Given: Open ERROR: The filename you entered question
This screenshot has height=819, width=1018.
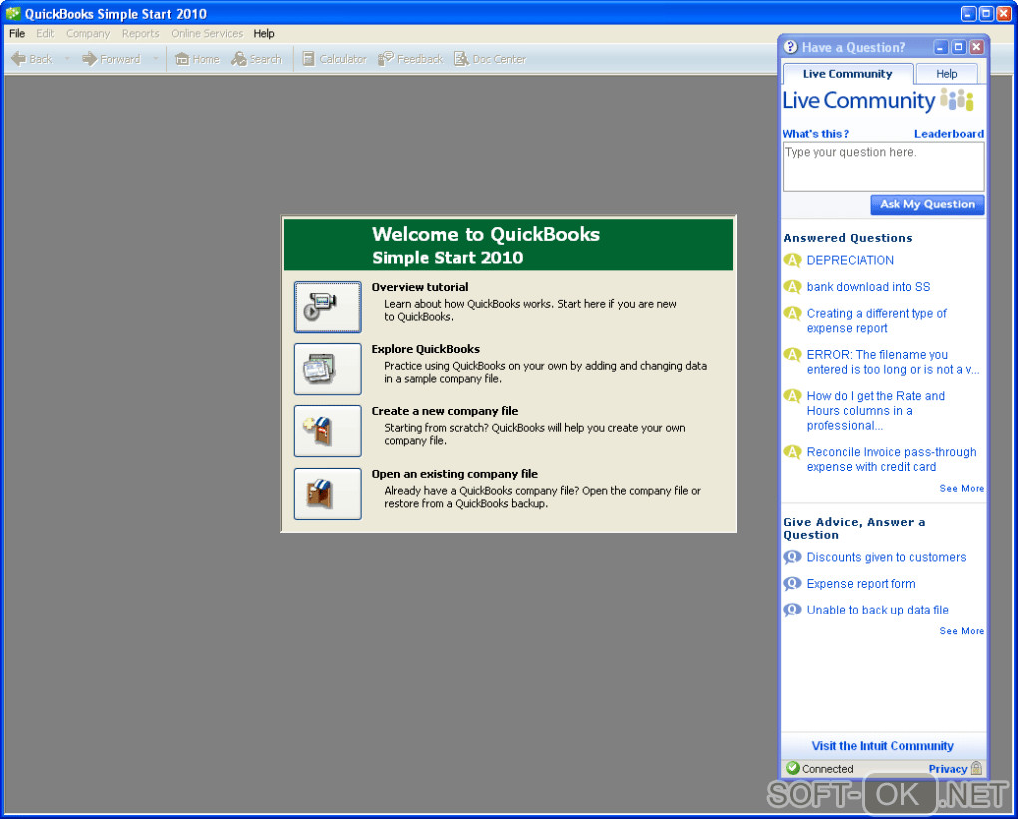Looking at the screenshot, I should pos(892,362).
